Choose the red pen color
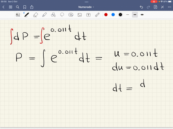173x129 pixels. pyautogui.click(x=106, y=15)
